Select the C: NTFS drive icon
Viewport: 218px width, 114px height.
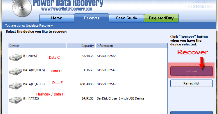tap(15, 57)
